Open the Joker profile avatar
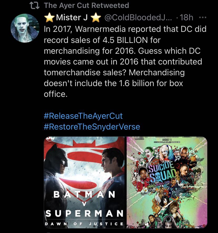The height and width of the screenshot is (233, 218). pyautogui.click(x=23, y=28)
